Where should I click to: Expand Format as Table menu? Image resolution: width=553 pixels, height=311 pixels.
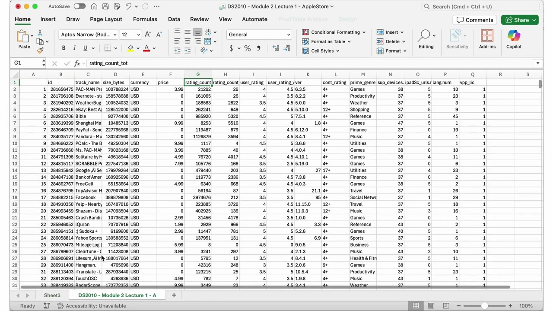(x=327, y=41)
